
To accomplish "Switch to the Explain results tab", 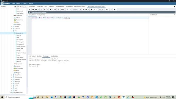I will tap(39, 56).
